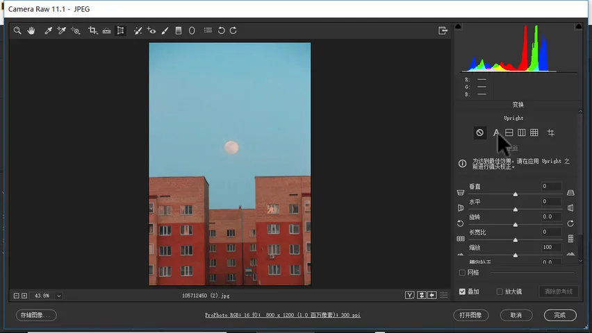
Task: Select the Crop tool
Action: click(92, 31)
